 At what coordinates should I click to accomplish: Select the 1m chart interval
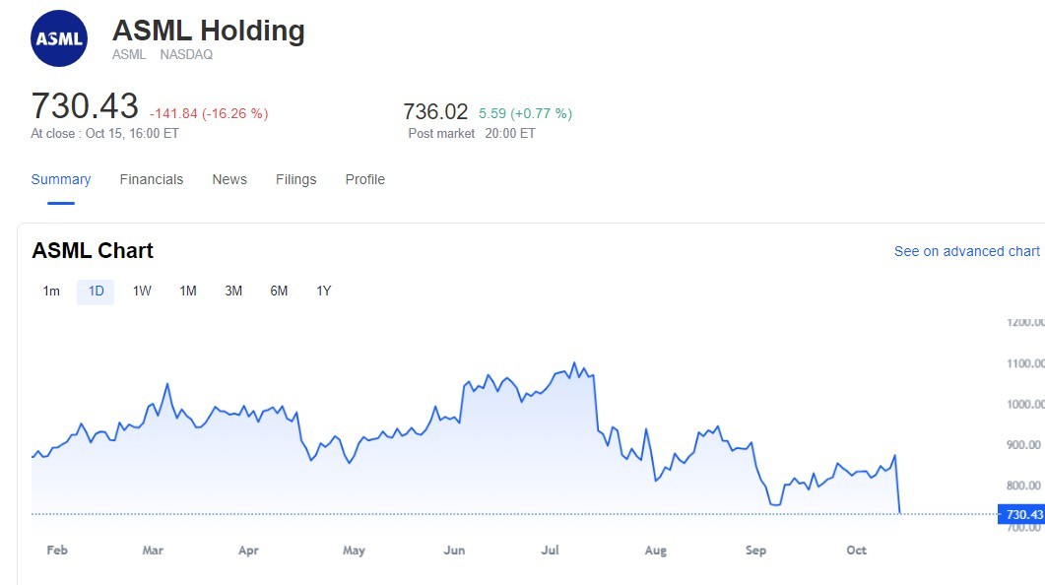click(51, 291)
